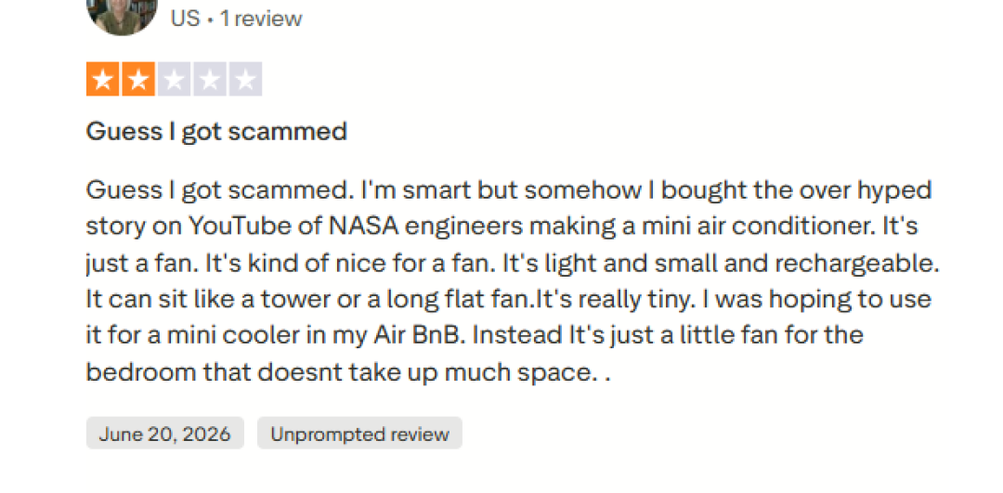Image resolution: width=1003 pixels, height=493 pixels.
Task: Click the first orange filled star
Action: click(x=102, y=79)
